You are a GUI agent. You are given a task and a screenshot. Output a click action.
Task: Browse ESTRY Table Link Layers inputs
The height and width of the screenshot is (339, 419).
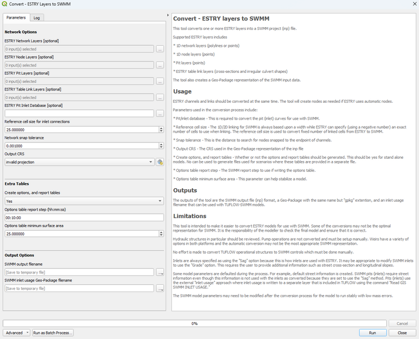point(160,98)
